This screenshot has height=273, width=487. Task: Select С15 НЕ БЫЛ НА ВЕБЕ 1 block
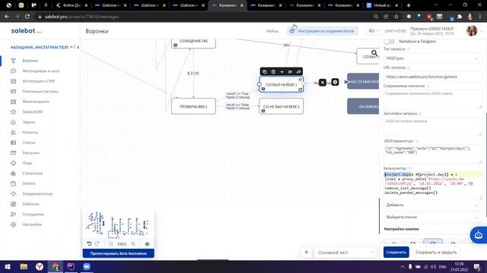[282, 106]
